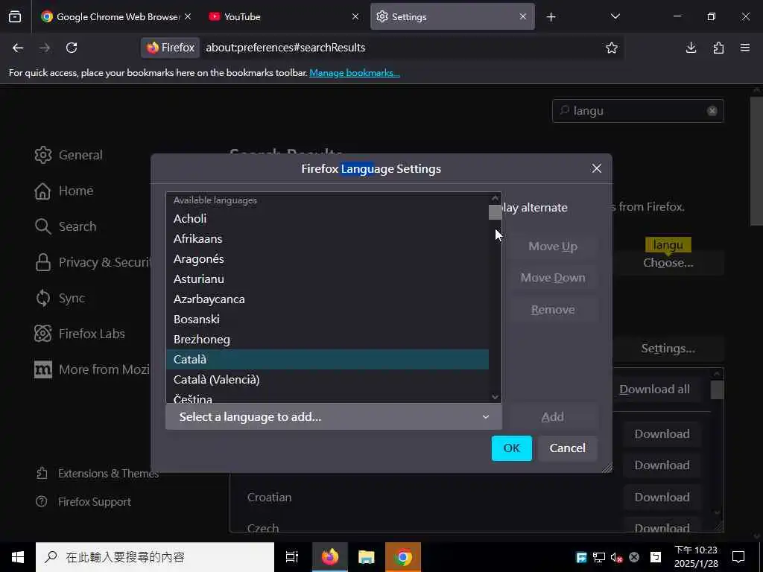
Task: Select Català (Valencià) in the language list
Action: click(327, 379)
